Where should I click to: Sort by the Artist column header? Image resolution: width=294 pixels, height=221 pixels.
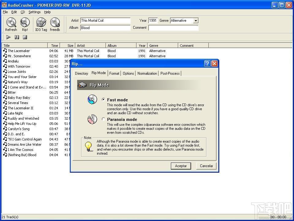[90, 46]
